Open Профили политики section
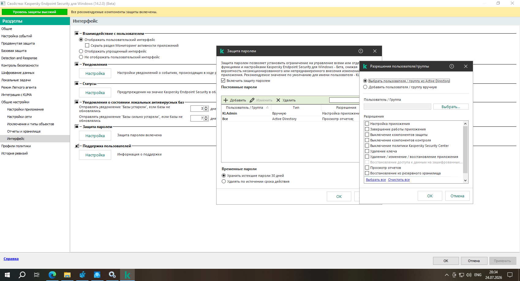Screen dimensions: 520x281 [16, 146]
